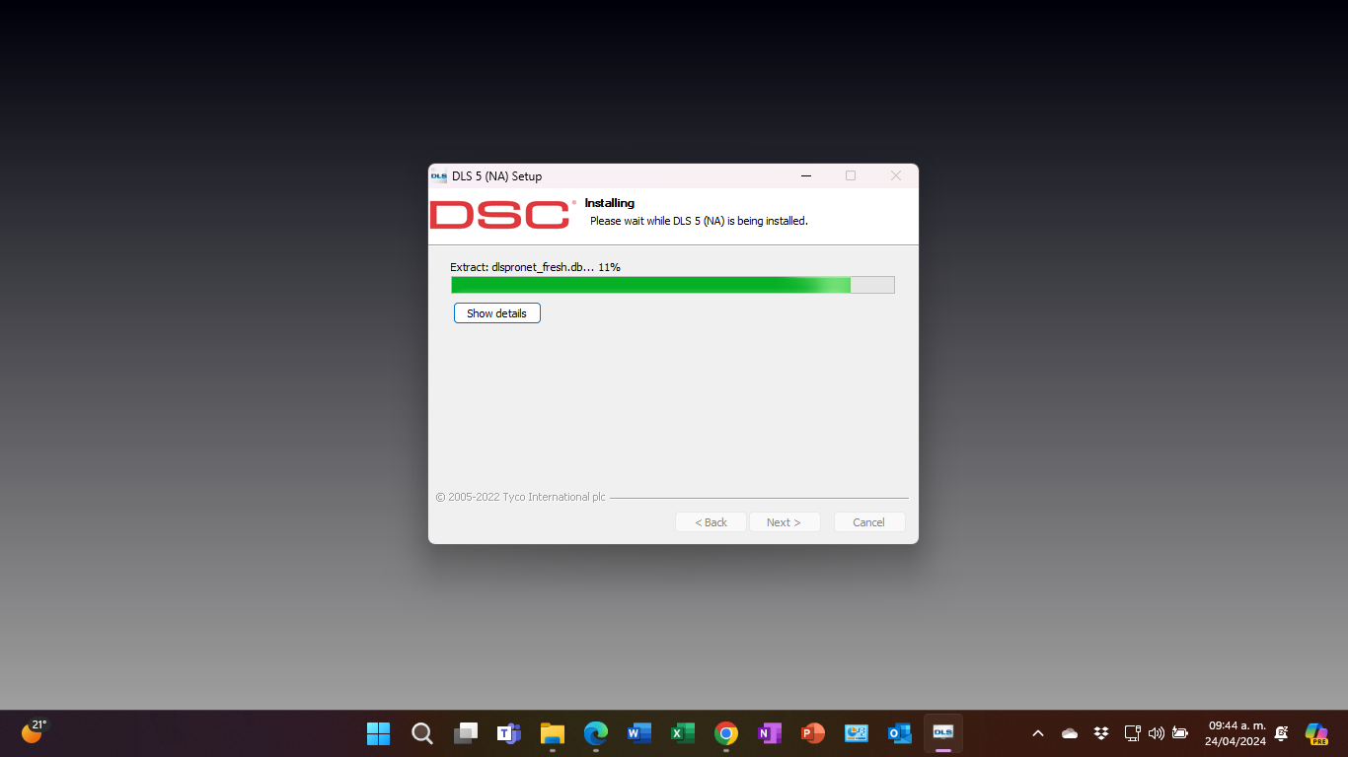Open Windows Search from the taskbar
This screenshot has height=757, width=1348.
tap(421, 733)
